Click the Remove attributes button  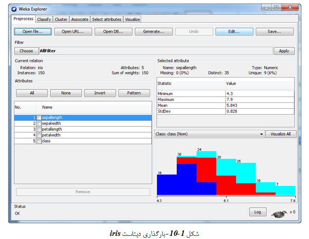coord(83,192)
